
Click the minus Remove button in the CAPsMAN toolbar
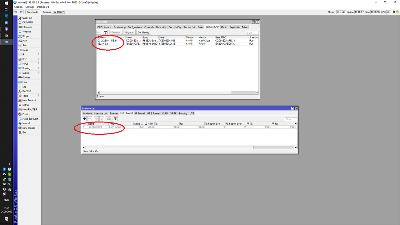pos(99,32)
